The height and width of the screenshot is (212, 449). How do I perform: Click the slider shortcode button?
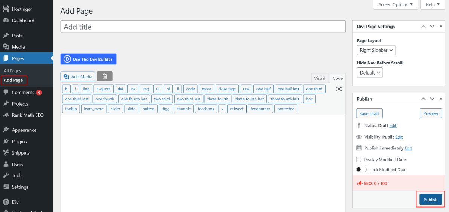coord(115,109)
